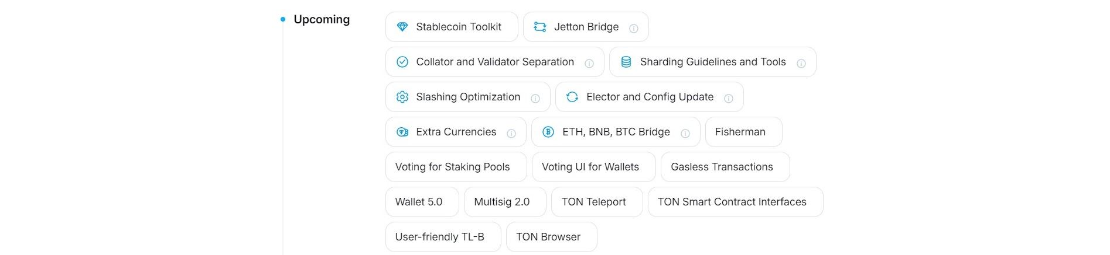Viewport: 1110px width, 255px height.
Task: Click info icon for Elector and Config Update
Action: tap(729, 98)
